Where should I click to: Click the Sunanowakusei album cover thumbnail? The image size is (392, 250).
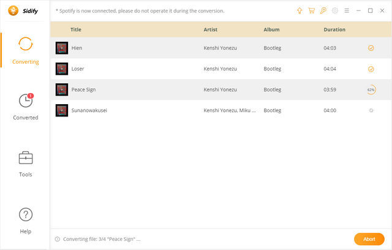click(x=62, y=110)
